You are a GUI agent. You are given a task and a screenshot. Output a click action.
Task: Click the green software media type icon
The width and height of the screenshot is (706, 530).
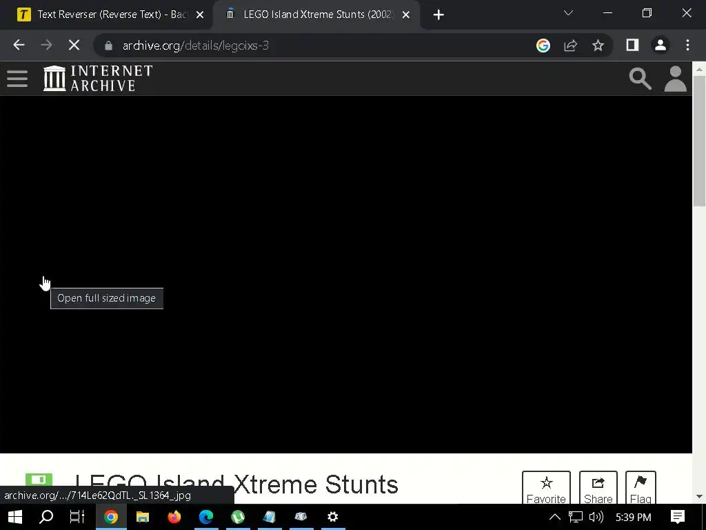tap(39, 480)
